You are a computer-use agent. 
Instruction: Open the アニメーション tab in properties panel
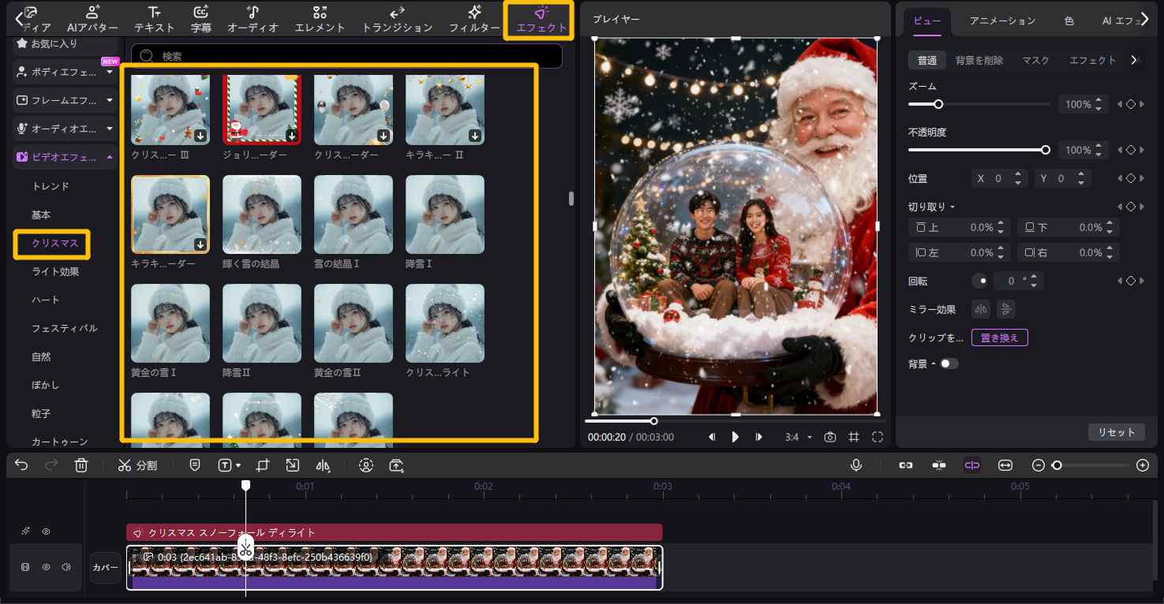[x=1002, y=21]
